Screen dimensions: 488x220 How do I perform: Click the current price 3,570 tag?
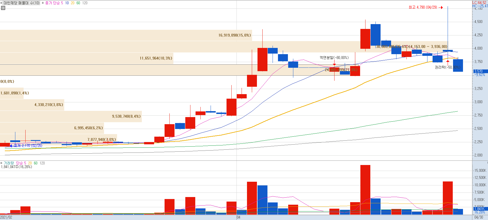480,71
